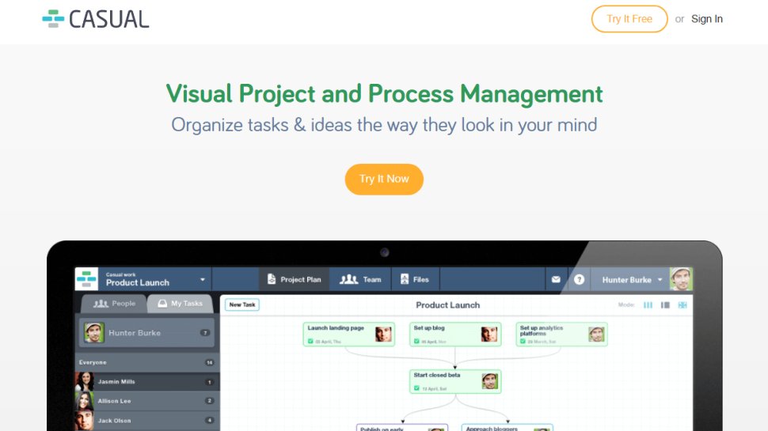
Task: Click assignee avatar on Set up analytics platforms
Action: point(596,335)
